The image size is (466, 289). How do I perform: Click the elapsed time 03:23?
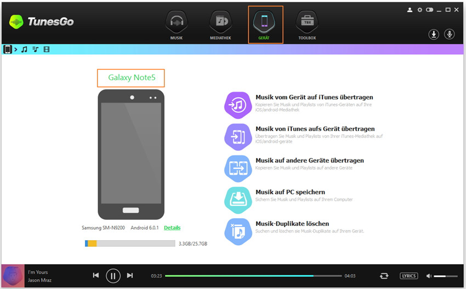(156, 276)
